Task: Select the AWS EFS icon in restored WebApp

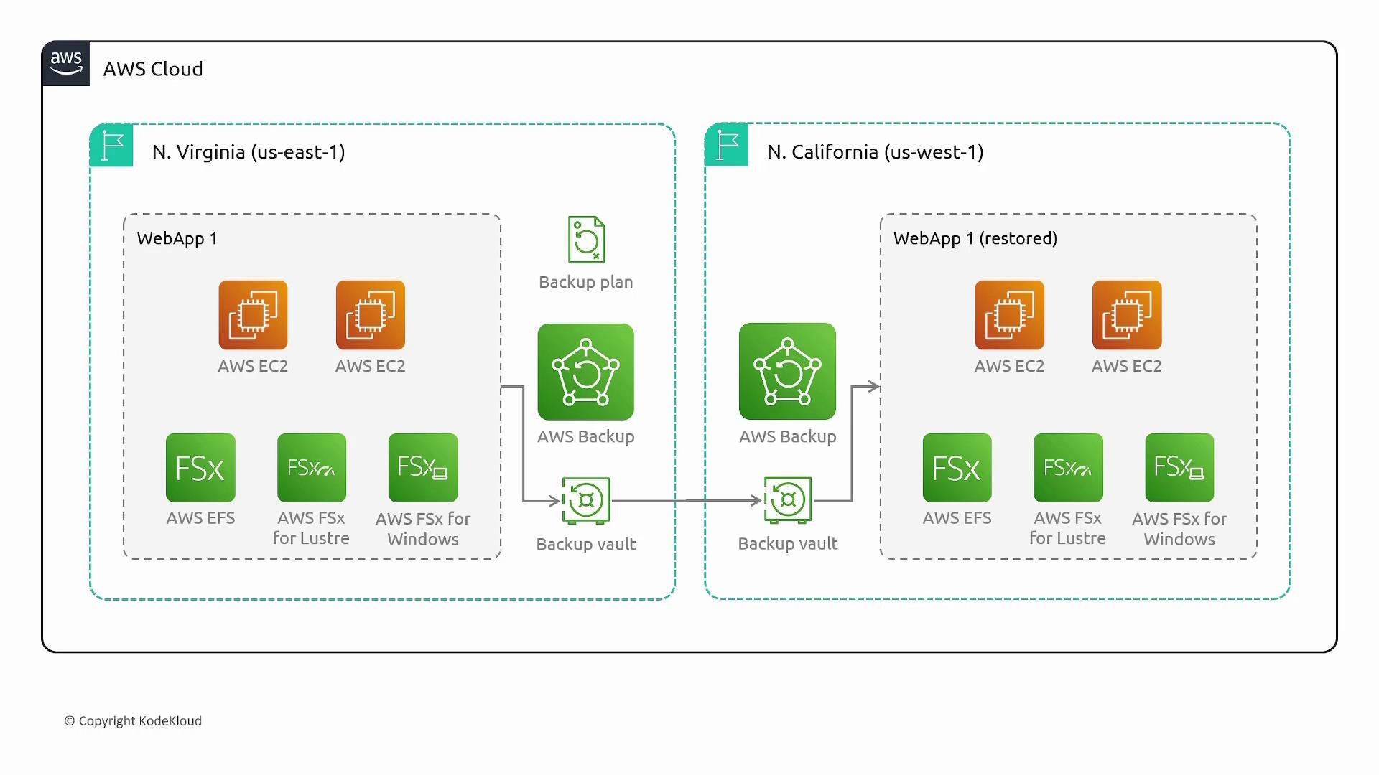Action: click(x=957, y=468)
